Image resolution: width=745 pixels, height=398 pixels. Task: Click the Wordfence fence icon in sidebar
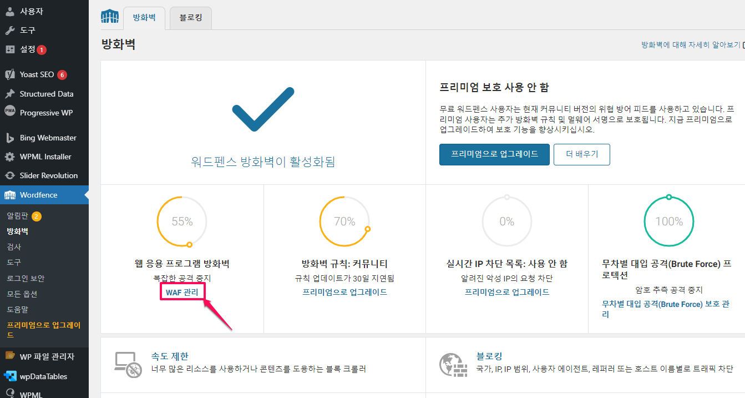(10, 195)
